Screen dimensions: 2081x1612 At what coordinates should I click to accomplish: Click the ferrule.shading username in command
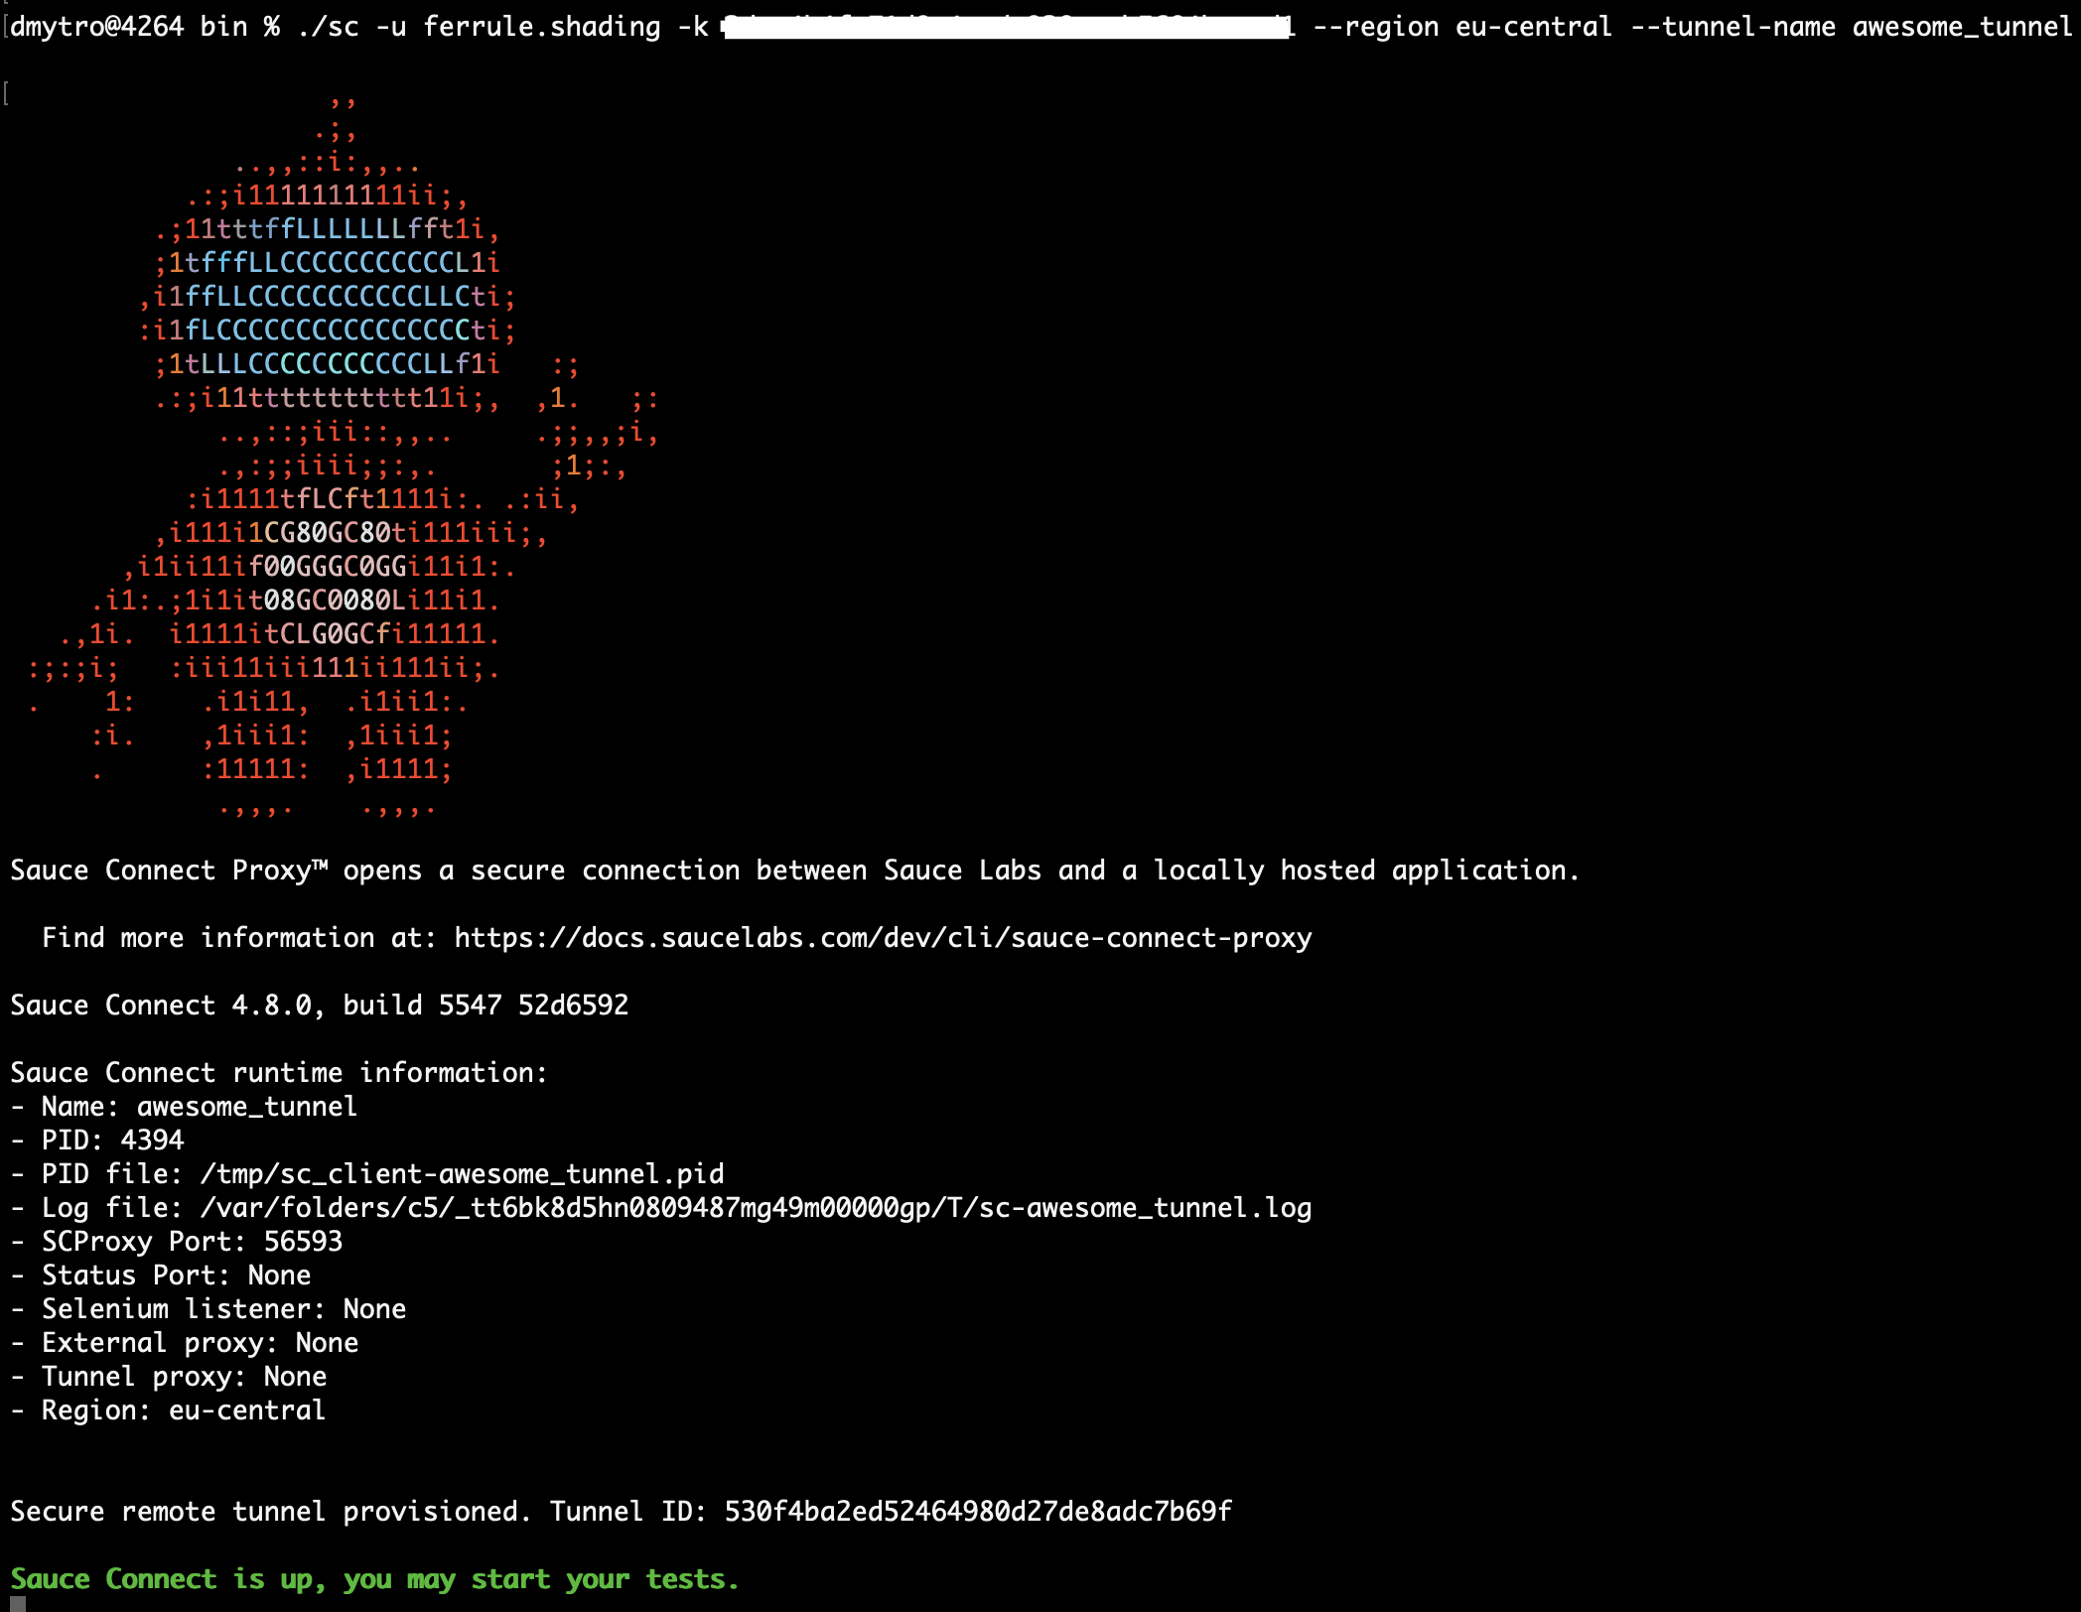[x=541, y=27]
